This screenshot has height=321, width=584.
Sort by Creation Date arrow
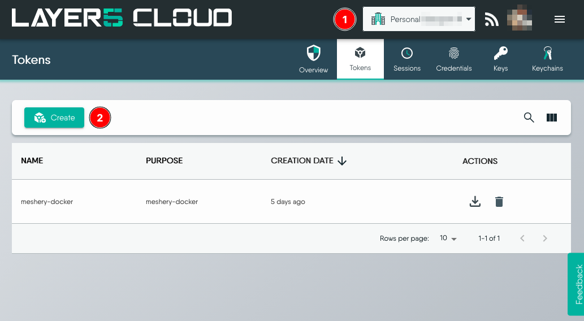[341, 161]
